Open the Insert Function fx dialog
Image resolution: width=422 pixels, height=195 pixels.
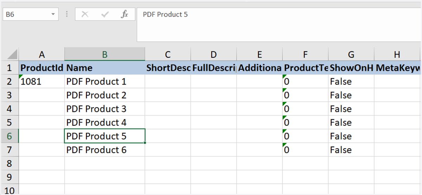(x=124, y=14)
